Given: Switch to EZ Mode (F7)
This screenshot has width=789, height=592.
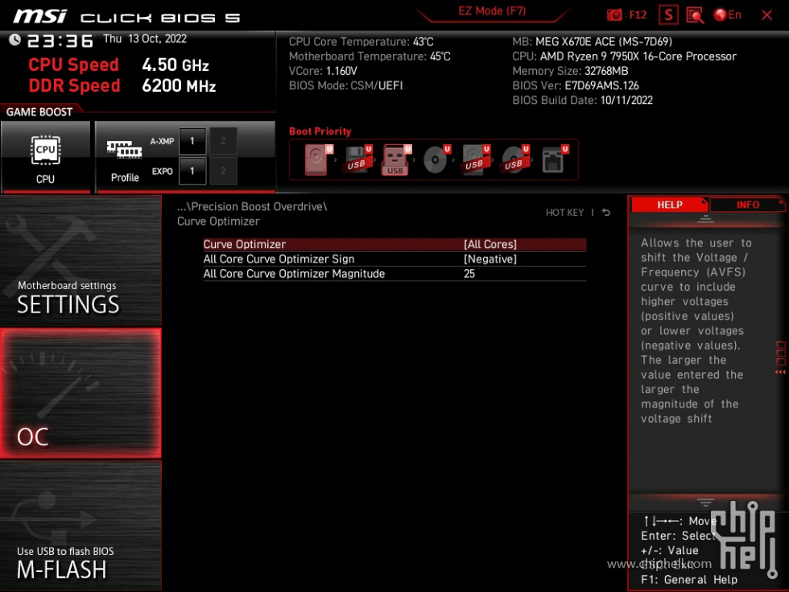Looking at the screenshot, I should click(492, 11).
